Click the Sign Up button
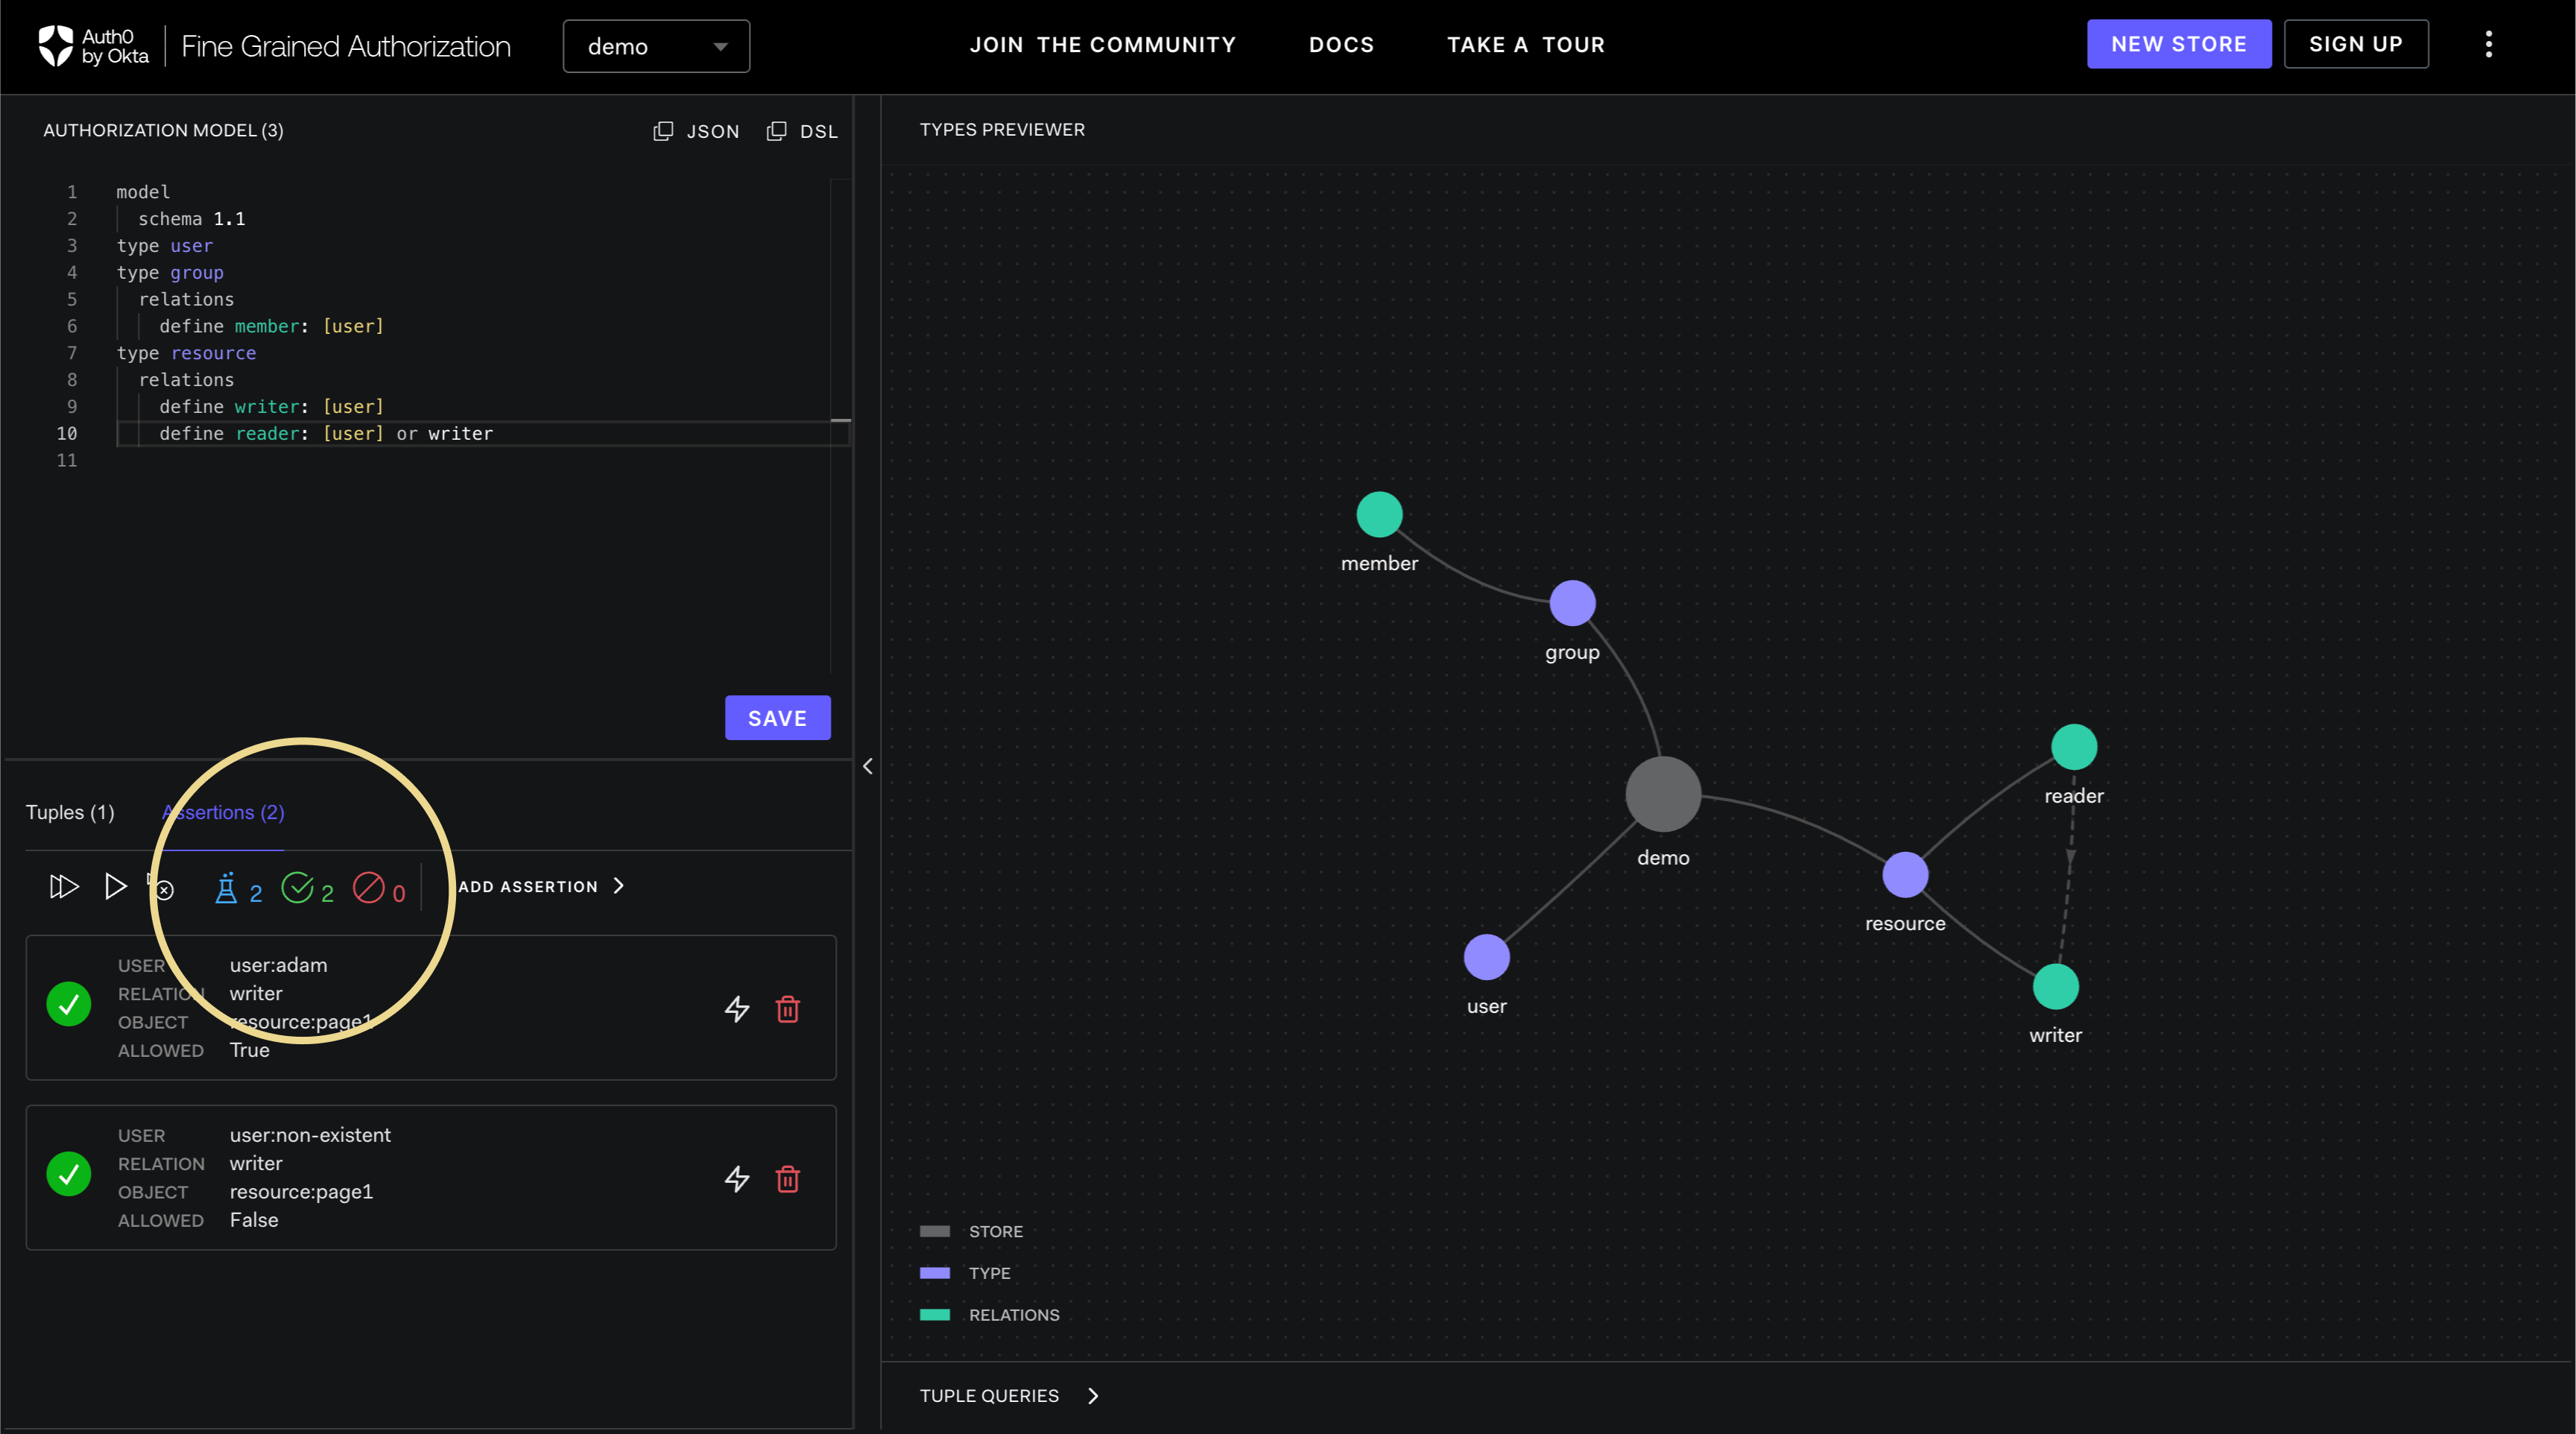The width and height of the screenshot is (2576, 1434). click(2355, 44)
